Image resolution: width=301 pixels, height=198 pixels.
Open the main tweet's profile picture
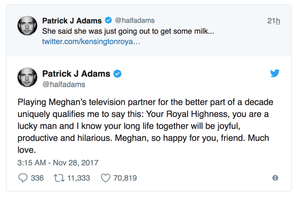[27, 78]
